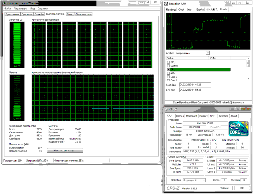Click the Start time field in SpeedFan
Viewport: 253px width, 194px height.
click(x=195, y=85)
